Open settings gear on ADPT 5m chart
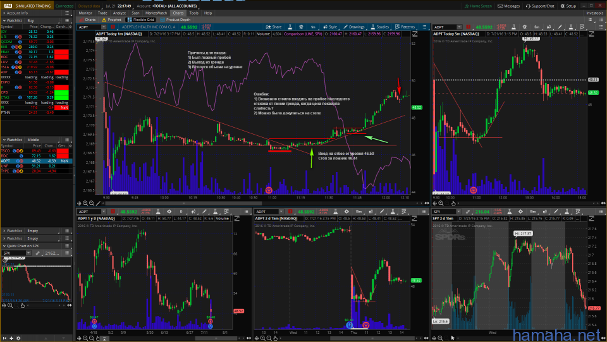Image resolution: width=607 pixels, height=342 pixels. [525, 27]
